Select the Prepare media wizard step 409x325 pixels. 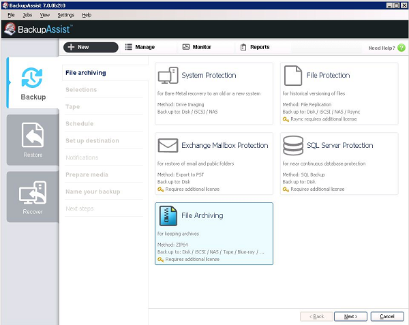104,174
